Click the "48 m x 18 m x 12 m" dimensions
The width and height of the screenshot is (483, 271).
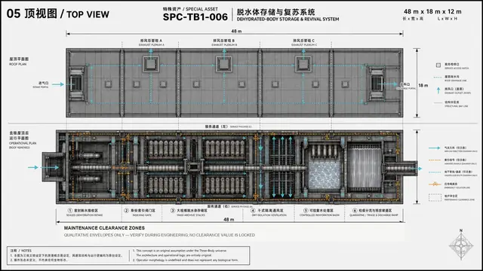coord(432,12)
